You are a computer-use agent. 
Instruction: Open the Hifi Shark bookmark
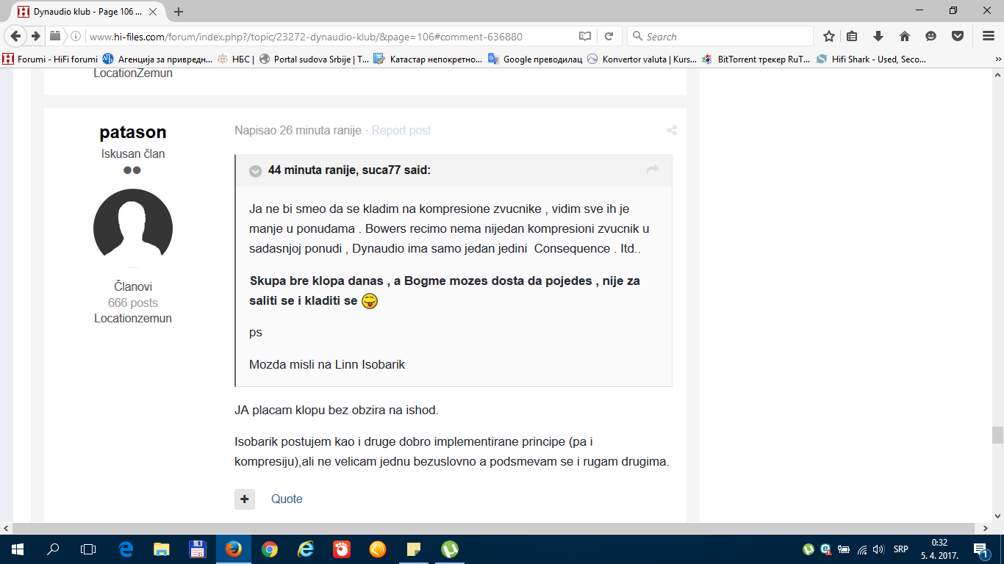coord(871,59)
